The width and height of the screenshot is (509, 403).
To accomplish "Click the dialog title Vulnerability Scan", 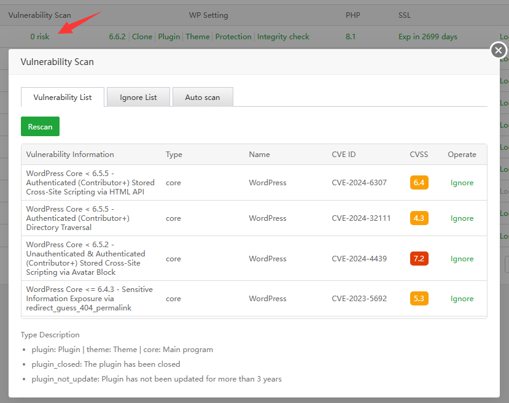I will (x=57, y=62).
